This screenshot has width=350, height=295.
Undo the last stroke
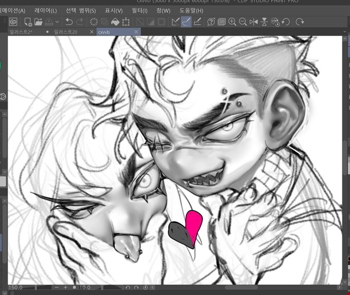pyautogui.click(x=69, y=22)
